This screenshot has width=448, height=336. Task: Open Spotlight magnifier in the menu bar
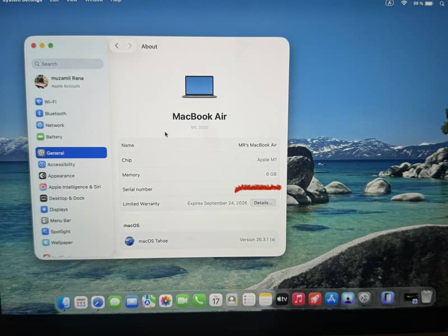(x=442, y=3)
